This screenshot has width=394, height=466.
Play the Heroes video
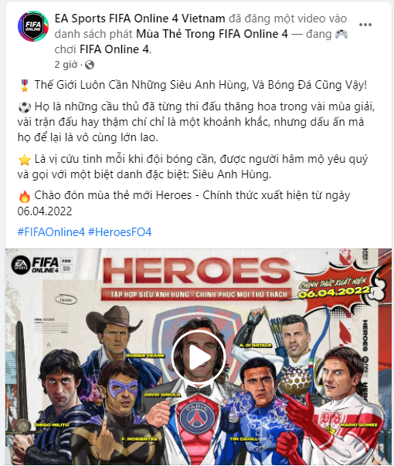(x=199, y=357)
